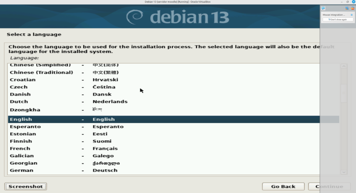Viewport: 356px width, 193px height.
Task: Click the VirtualBox notification center icon
Action: tap(323, 8)
